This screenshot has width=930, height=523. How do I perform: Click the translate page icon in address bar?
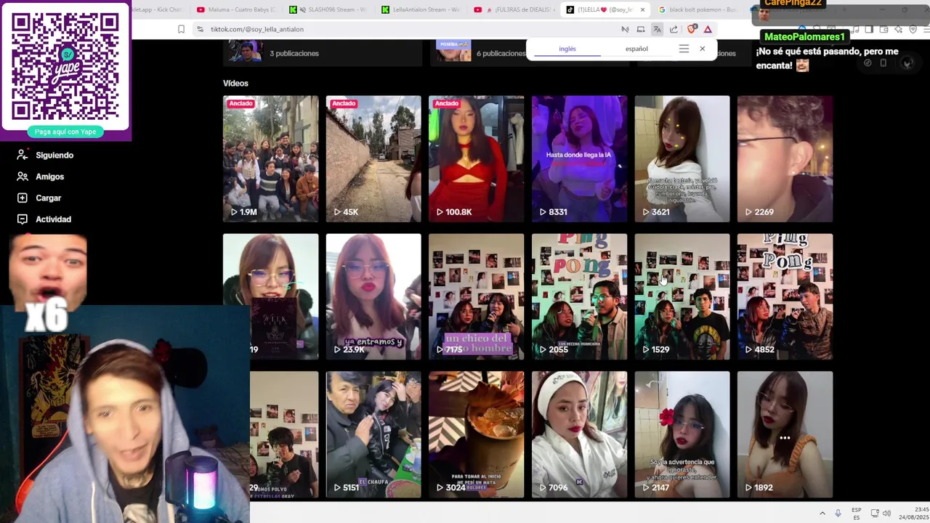(657, 29)
